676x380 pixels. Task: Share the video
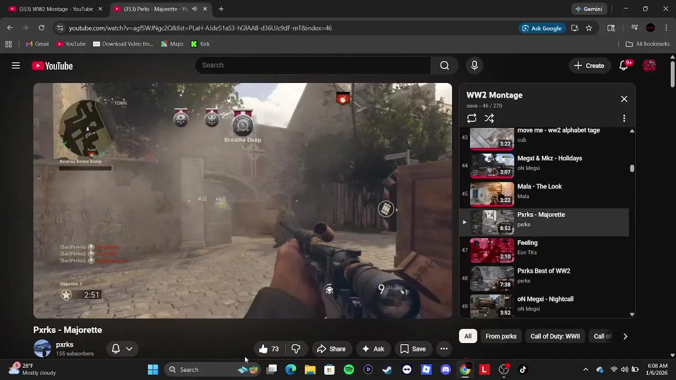point(331,349)
